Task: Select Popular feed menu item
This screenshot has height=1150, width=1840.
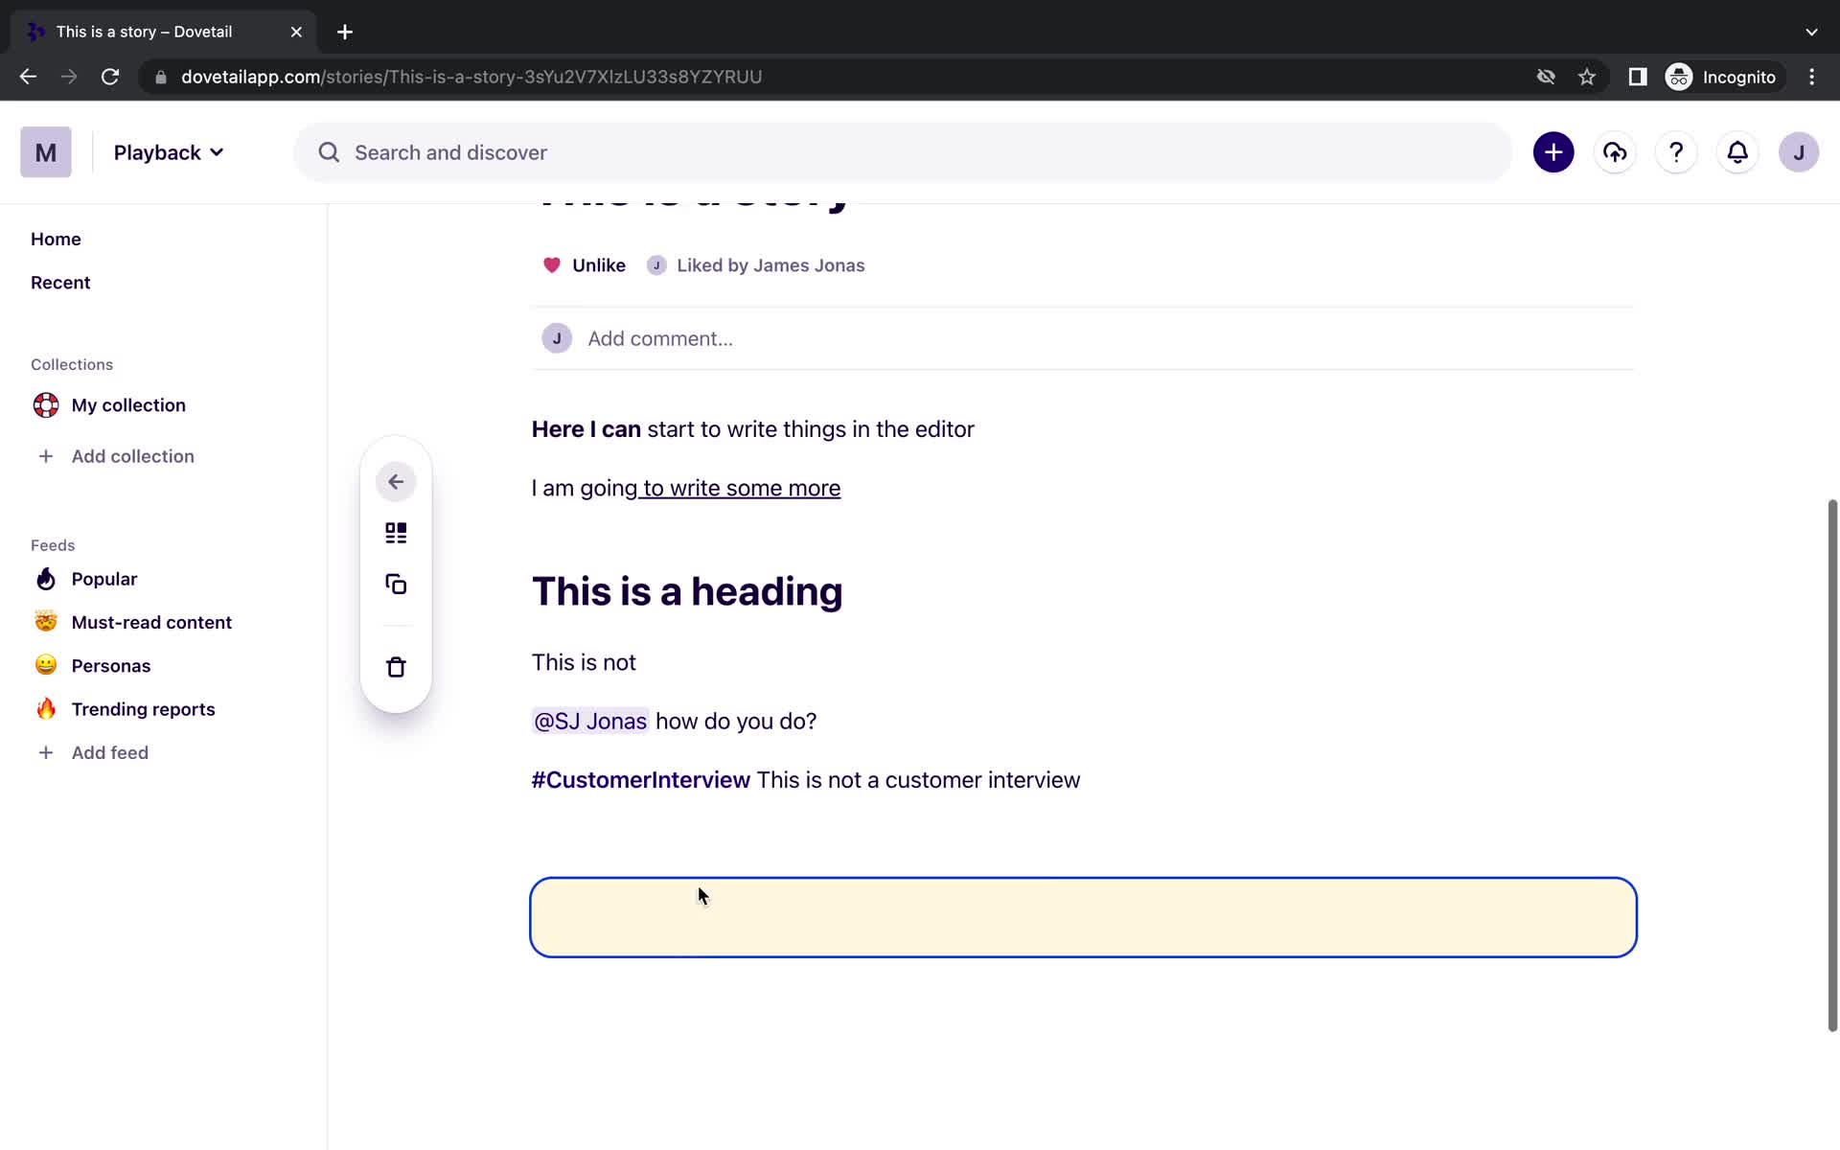Action: tap(104, 579)
